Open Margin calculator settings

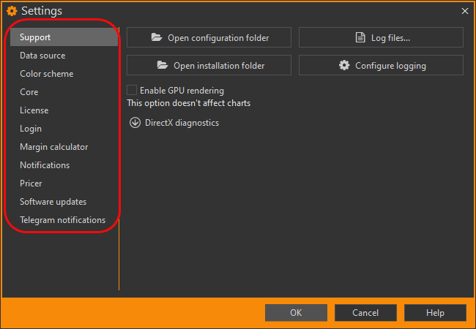53,147
